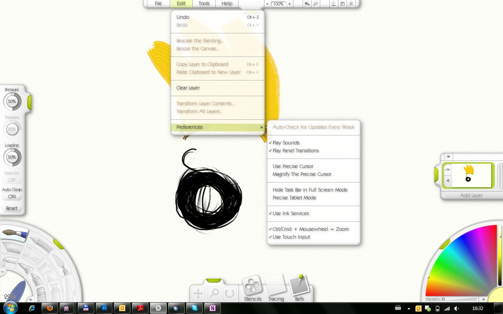Select the layer thumbnail

coord(472,175)
